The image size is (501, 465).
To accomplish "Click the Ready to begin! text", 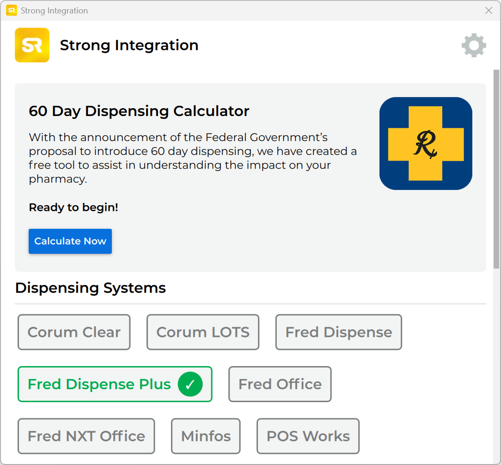I will pyautogui.click(x=73, y=208).
